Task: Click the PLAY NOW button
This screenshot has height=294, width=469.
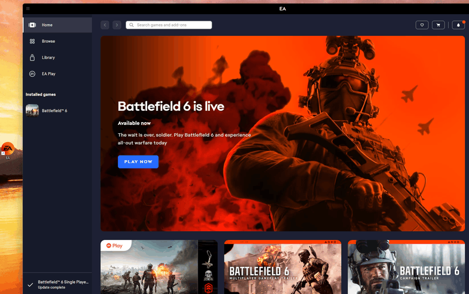Action: click(138, 161)
